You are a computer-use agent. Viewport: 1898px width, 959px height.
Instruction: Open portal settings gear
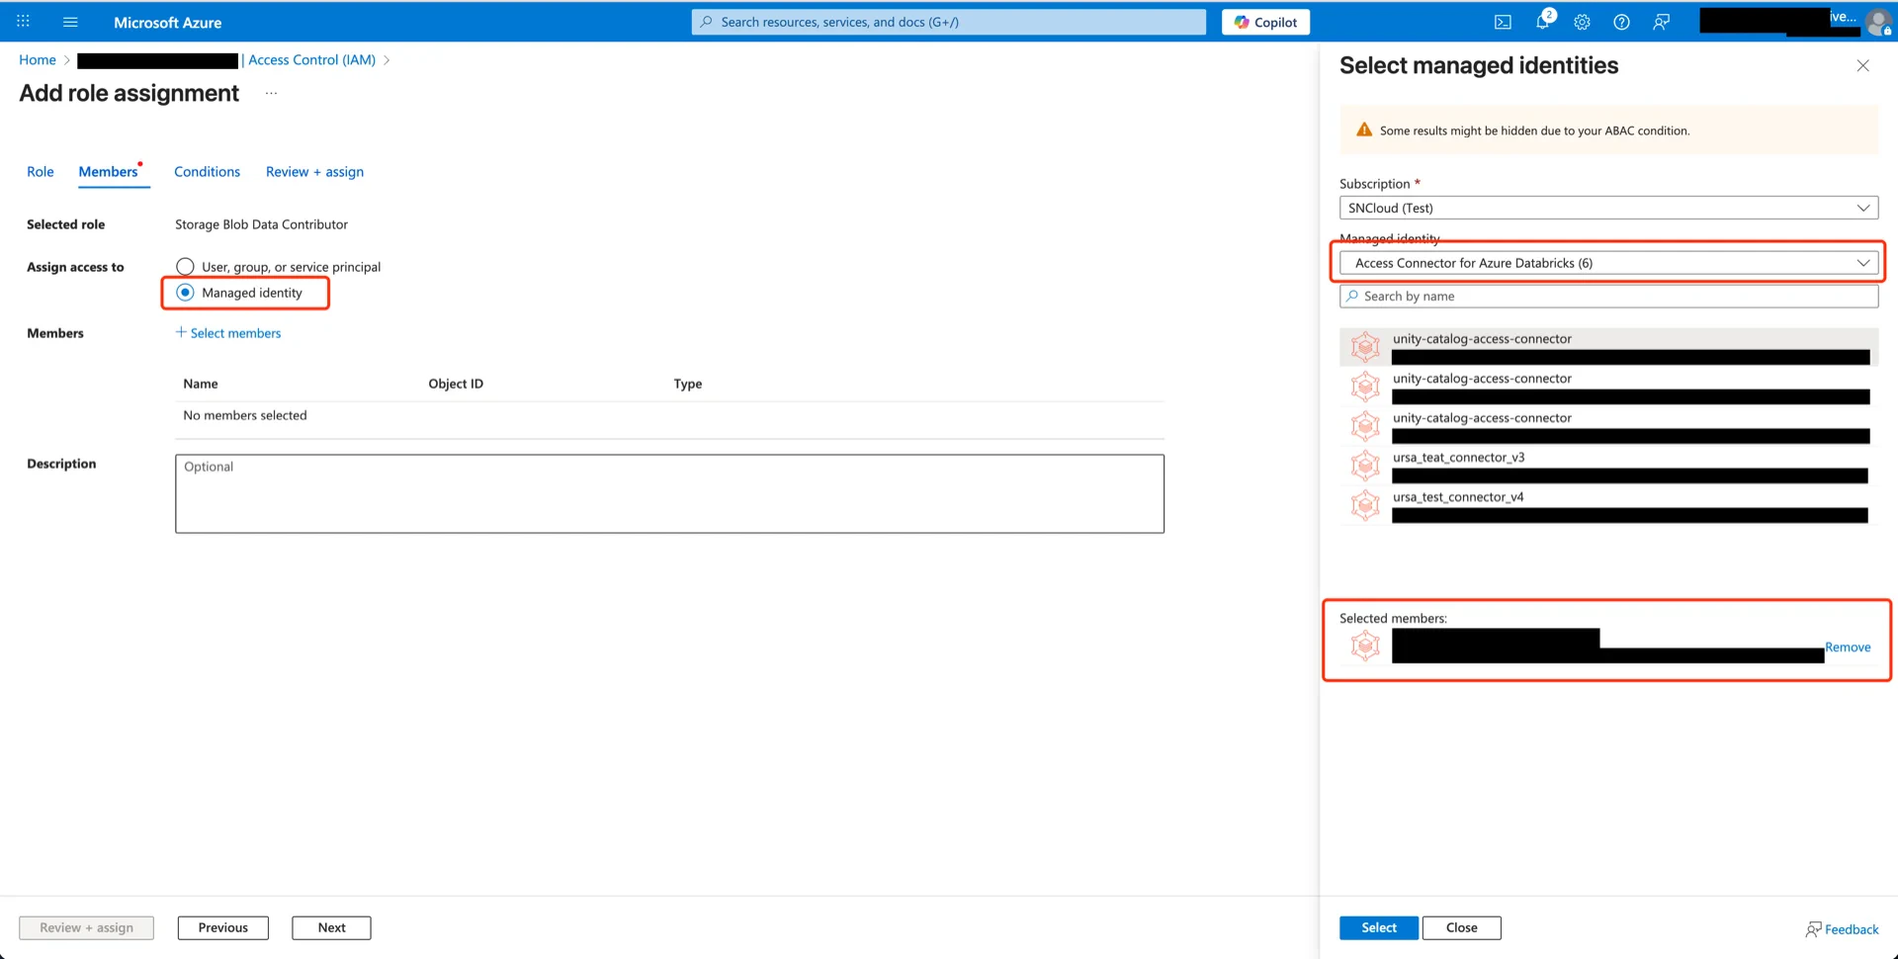1582,22
